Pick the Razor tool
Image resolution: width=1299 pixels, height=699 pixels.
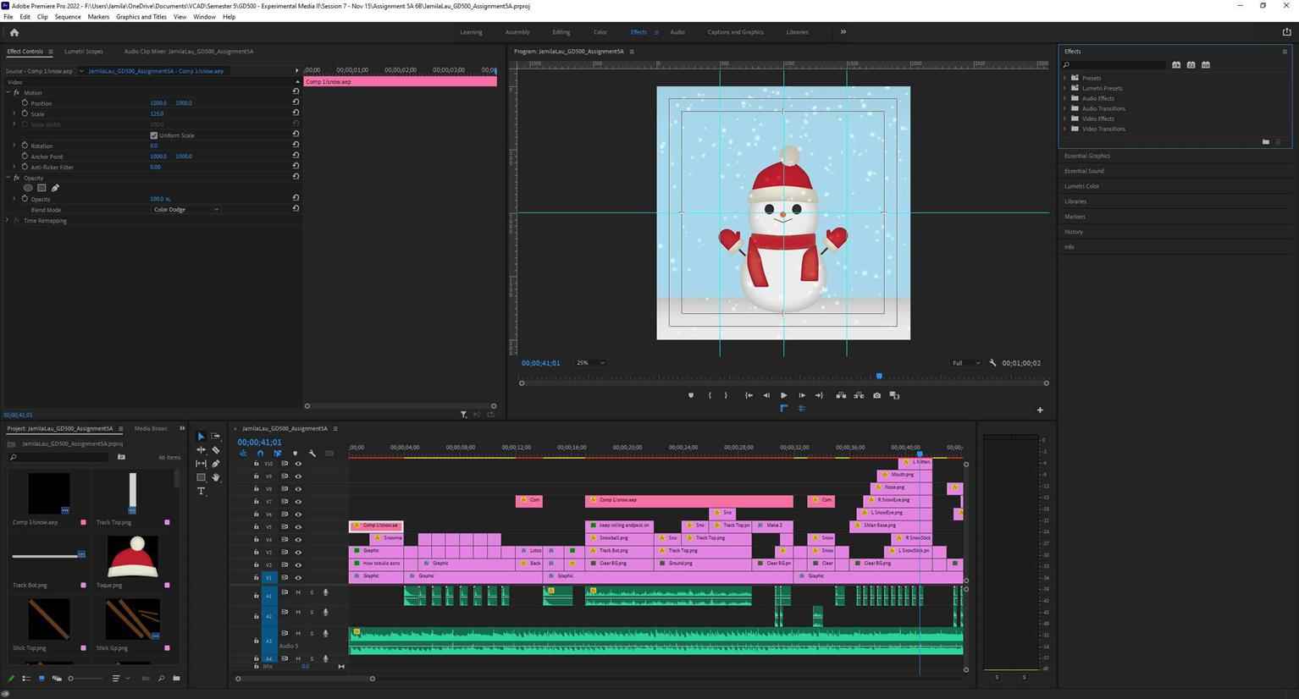point(216,450)
